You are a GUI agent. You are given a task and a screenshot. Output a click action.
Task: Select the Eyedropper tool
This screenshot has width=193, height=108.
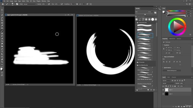2,25
